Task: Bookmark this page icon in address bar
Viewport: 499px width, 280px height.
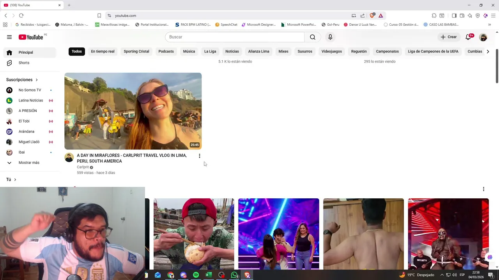Action: click(x=99, y=16)
